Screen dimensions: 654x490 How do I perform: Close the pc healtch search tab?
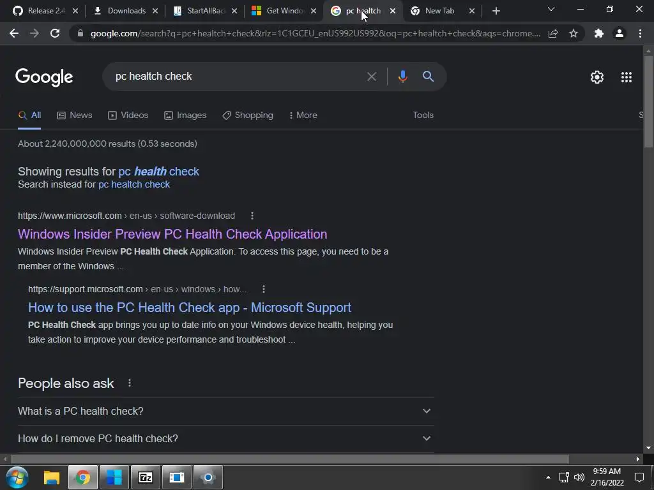393,11
